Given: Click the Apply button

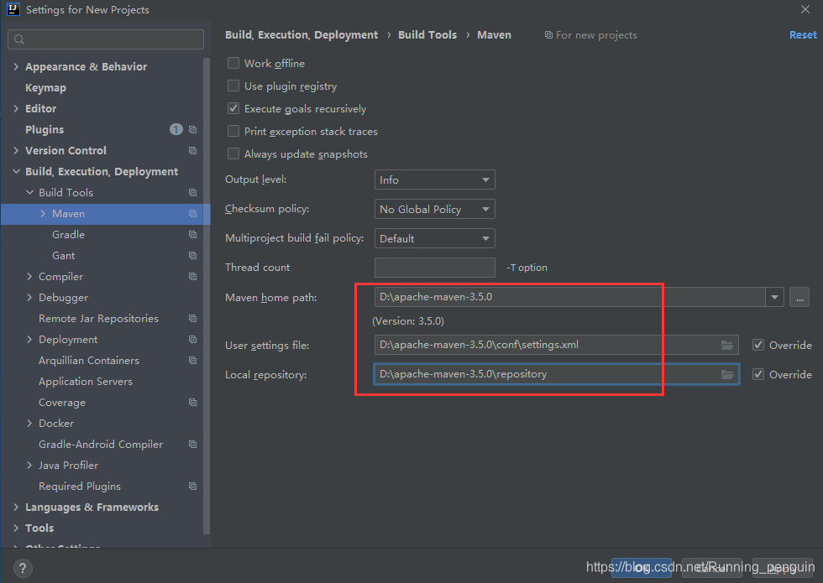Looking at the screenshot, I should click(783, 568).
